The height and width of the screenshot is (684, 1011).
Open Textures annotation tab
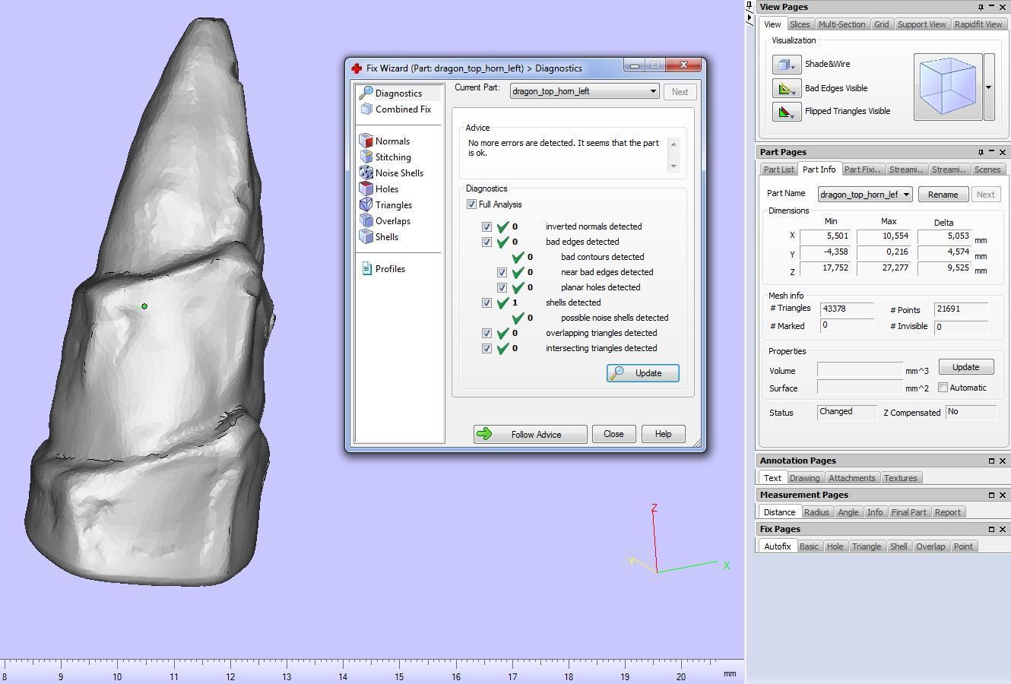(900, 478)
